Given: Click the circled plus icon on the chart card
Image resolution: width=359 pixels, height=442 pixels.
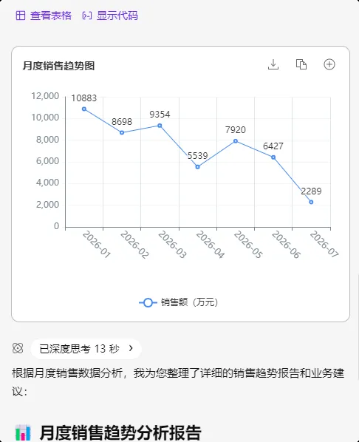Looking at the screenshot, I should (x=329, y=64).
